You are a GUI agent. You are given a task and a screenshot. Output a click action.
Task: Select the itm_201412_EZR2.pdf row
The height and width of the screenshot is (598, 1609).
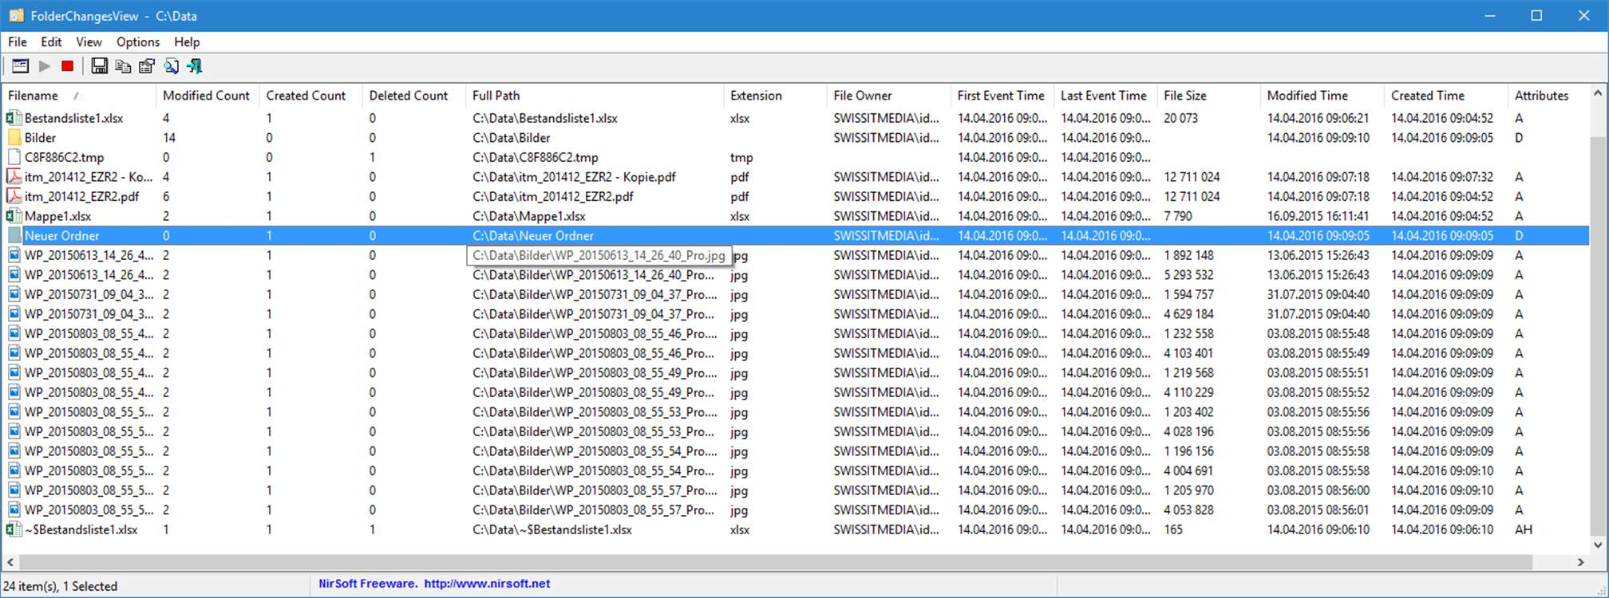coord(796,196)
